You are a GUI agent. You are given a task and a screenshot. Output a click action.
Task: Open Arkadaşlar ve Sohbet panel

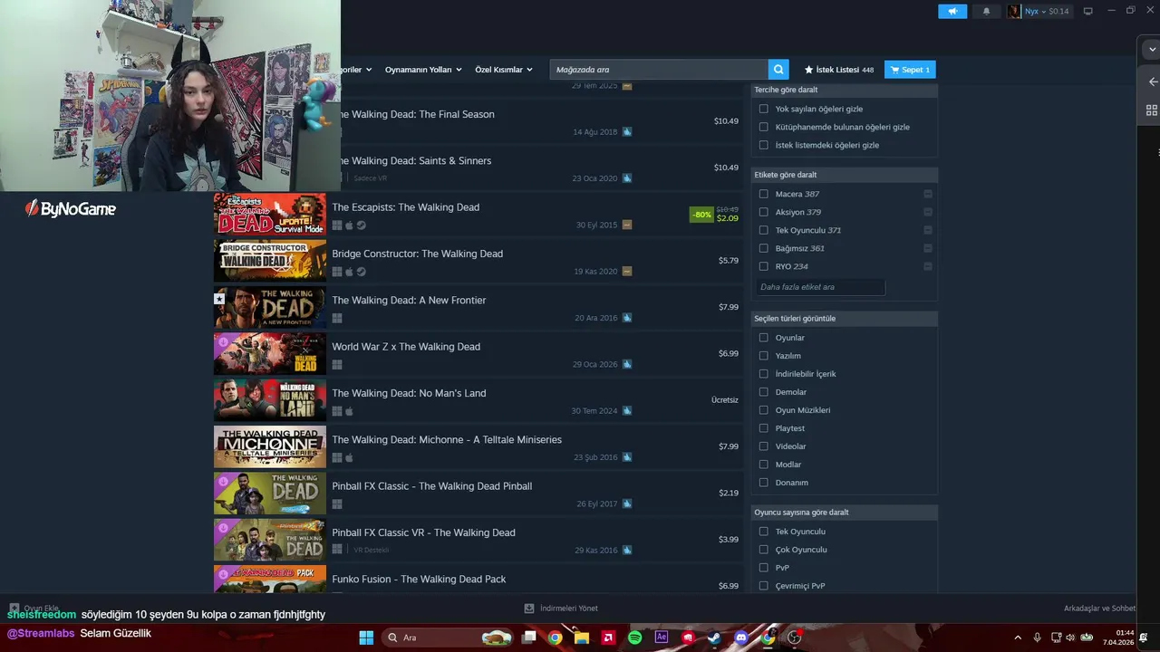(1099, 609)
